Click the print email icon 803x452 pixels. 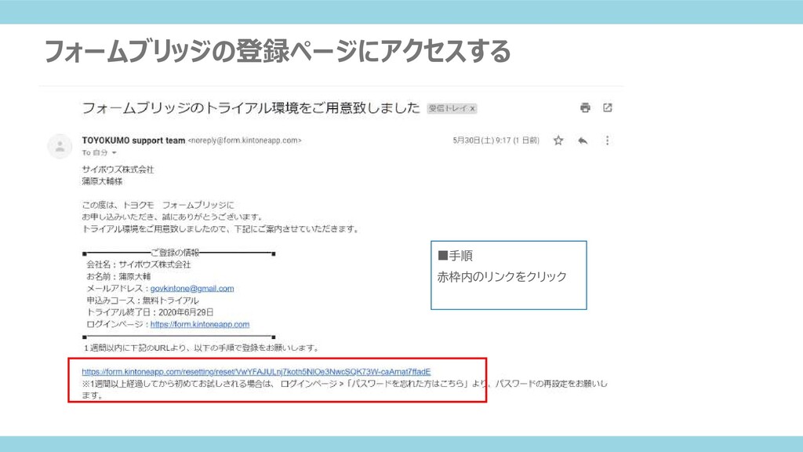tap(585, 108)
